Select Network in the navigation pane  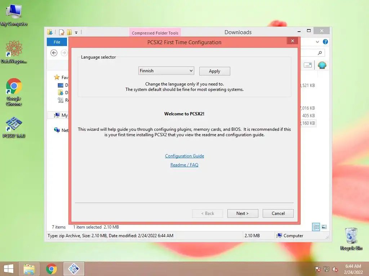(x=61, y=130)
